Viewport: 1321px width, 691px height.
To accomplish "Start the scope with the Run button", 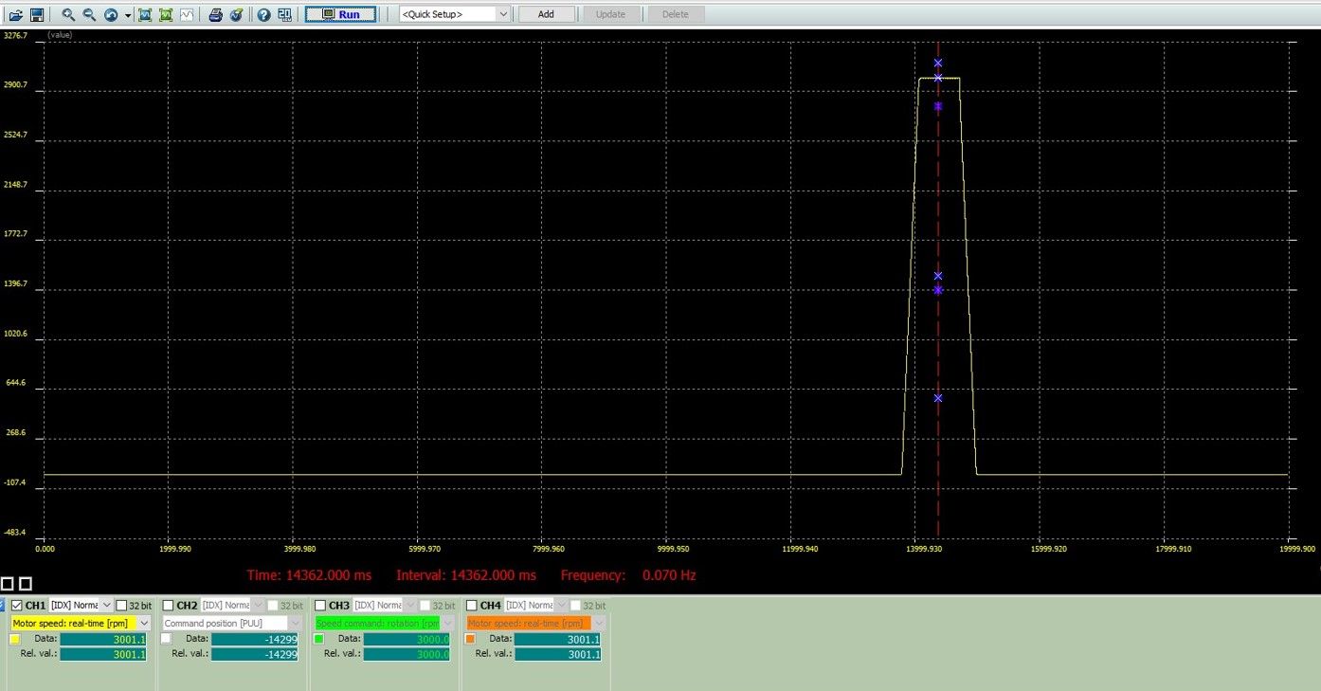I will [341, 14].
